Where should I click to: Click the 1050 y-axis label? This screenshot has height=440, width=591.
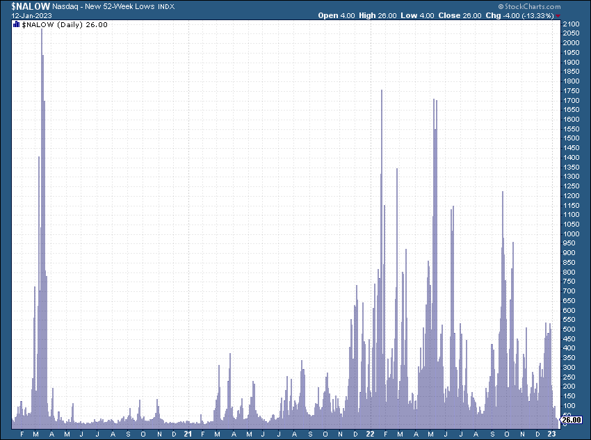pos(571,224)
